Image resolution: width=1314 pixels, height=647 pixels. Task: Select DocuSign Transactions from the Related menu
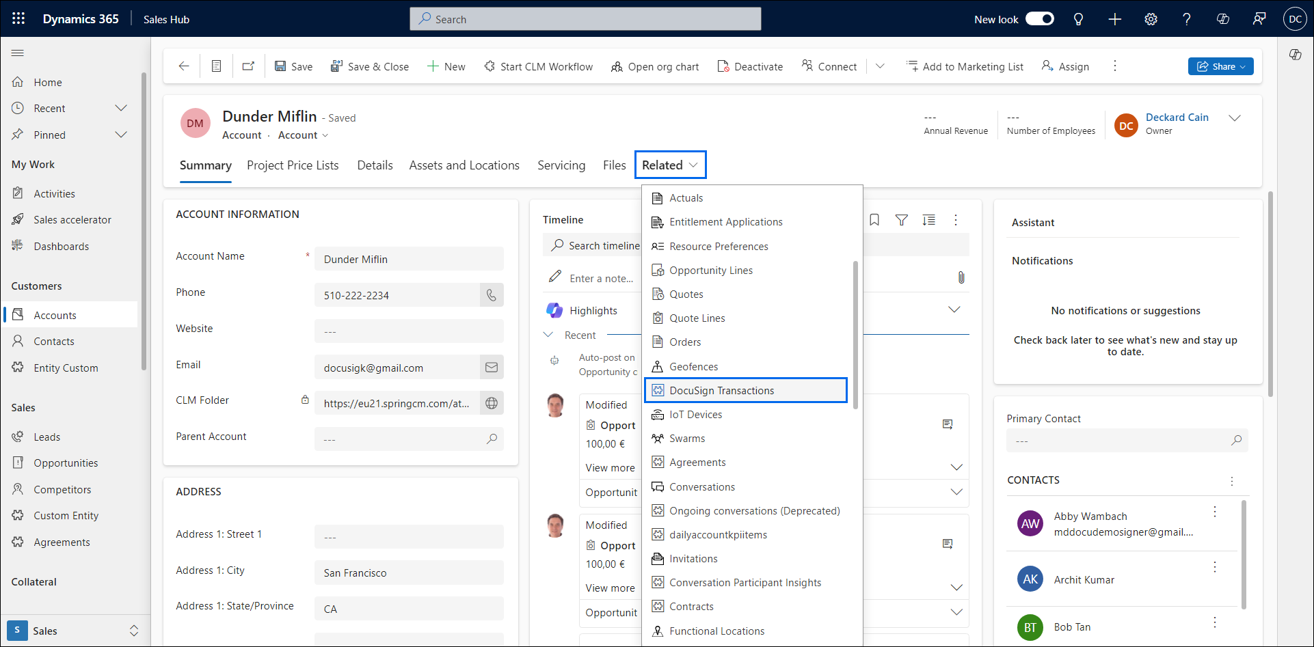pyautogui.click(x=721, y=390)
